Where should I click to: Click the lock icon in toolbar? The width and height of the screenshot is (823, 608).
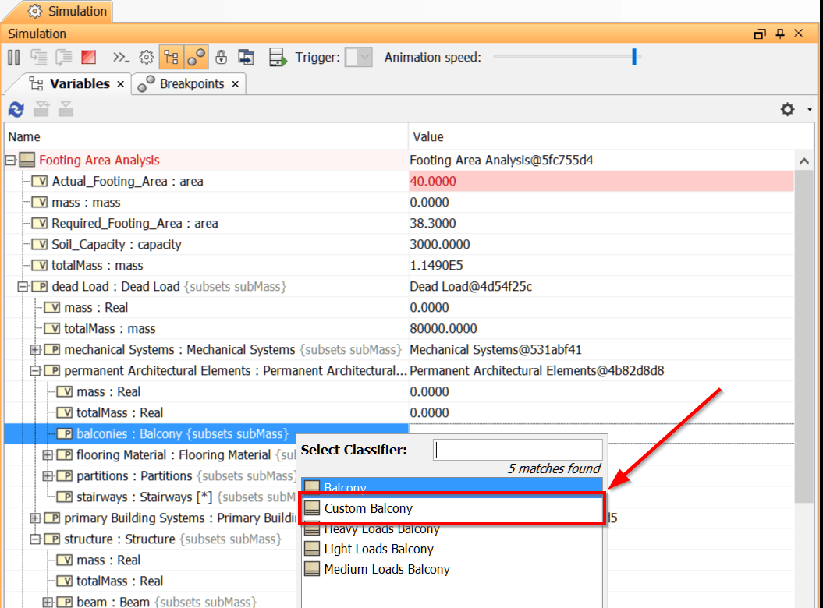[221, 57]
